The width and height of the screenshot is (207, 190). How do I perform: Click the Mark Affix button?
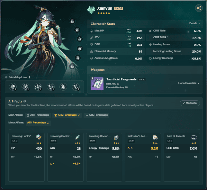click(190, 103)
